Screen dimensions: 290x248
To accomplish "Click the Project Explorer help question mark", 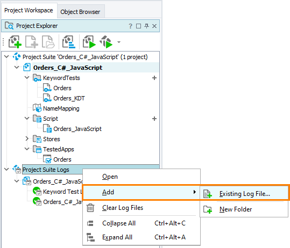I will pos(130,26).
